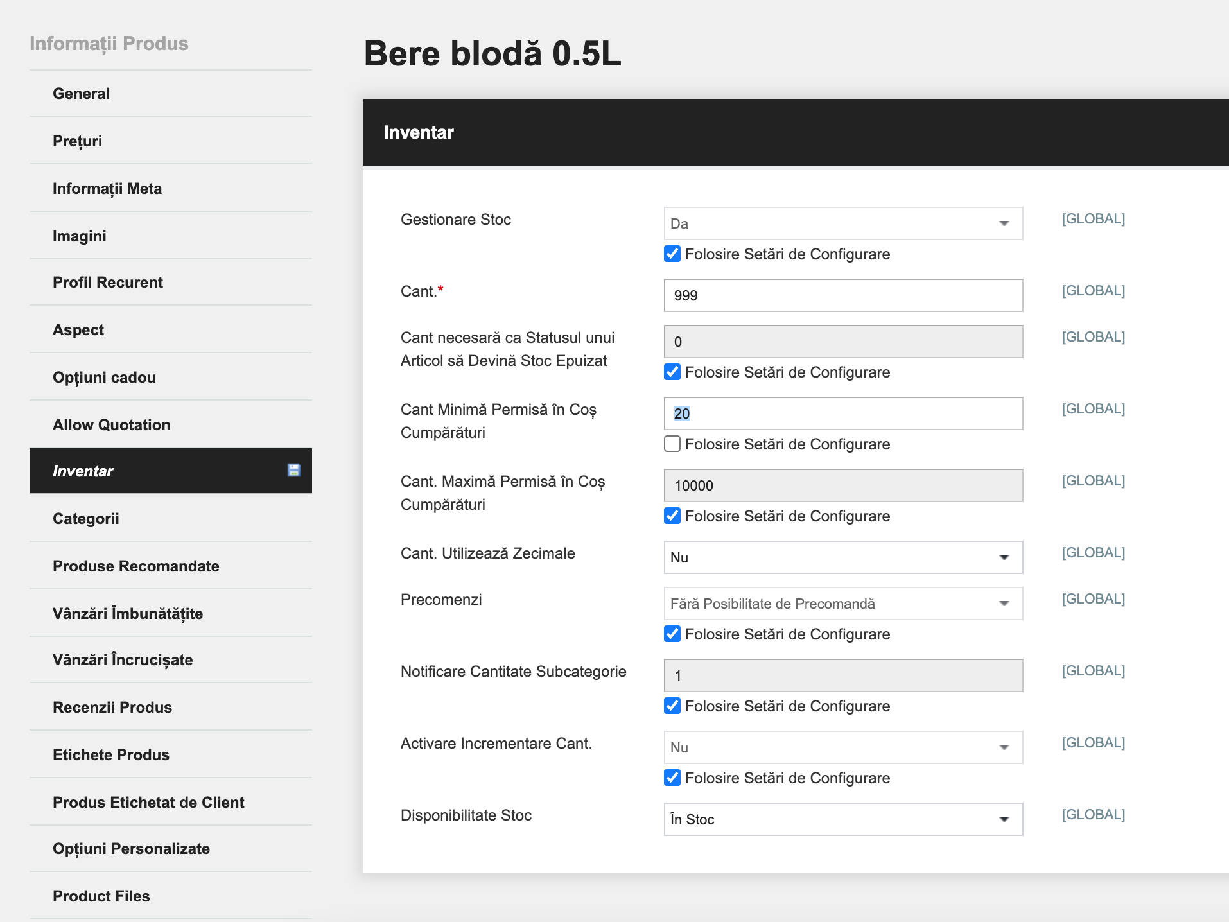Select the Allow Quotation tab
1229x922 pixels.
tap(171, 425)
